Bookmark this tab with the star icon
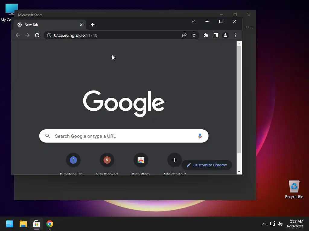Screen dimensions: 309x231 pos(194,35)
